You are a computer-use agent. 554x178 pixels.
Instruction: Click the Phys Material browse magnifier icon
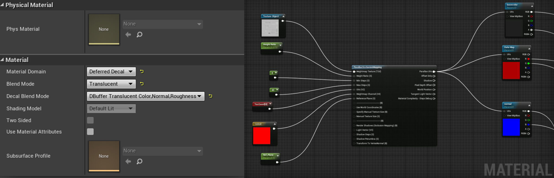(x=140, y=35)
